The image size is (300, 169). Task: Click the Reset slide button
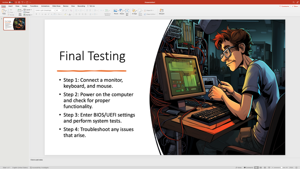coord(27,12)
